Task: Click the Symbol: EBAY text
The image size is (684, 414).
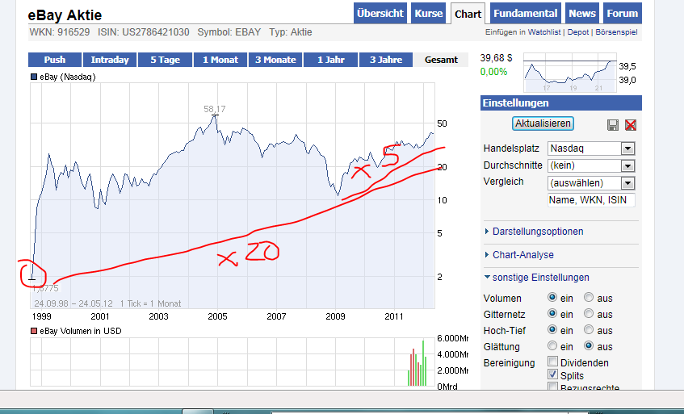Action: click(229, 32)
